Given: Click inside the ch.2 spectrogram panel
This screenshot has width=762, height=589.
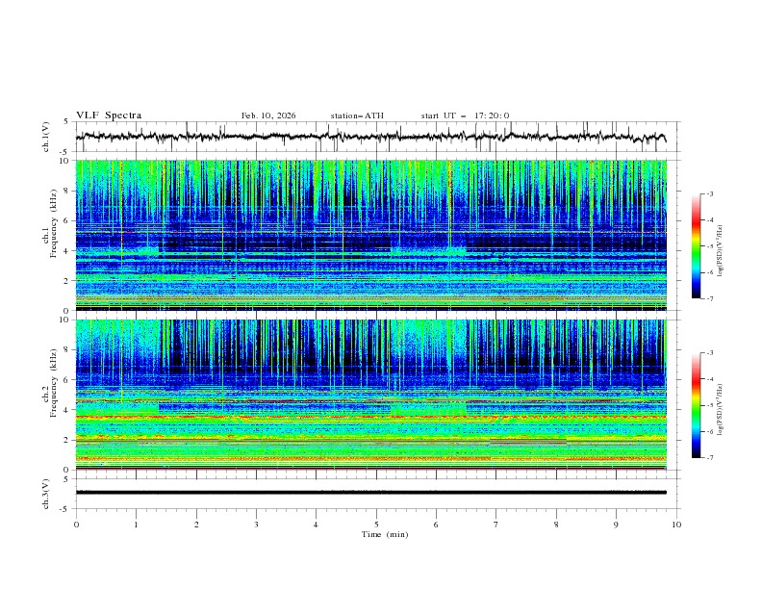Looking at the screenshot, I should point(371,395).
